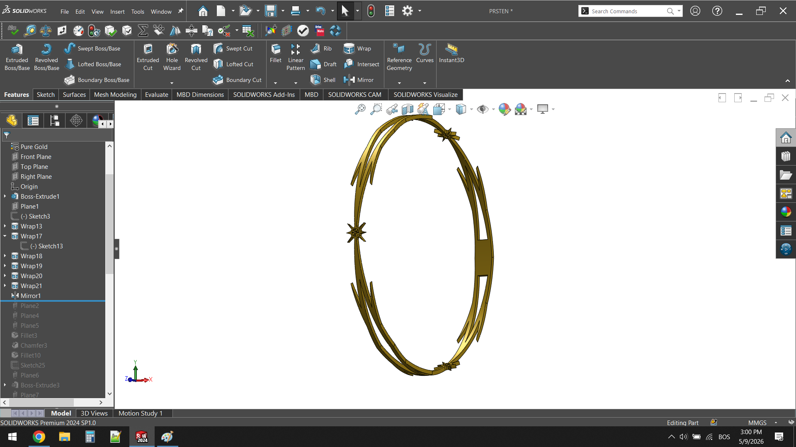Select the Revolved Boss/Base tool

click(x=46, y=57)
